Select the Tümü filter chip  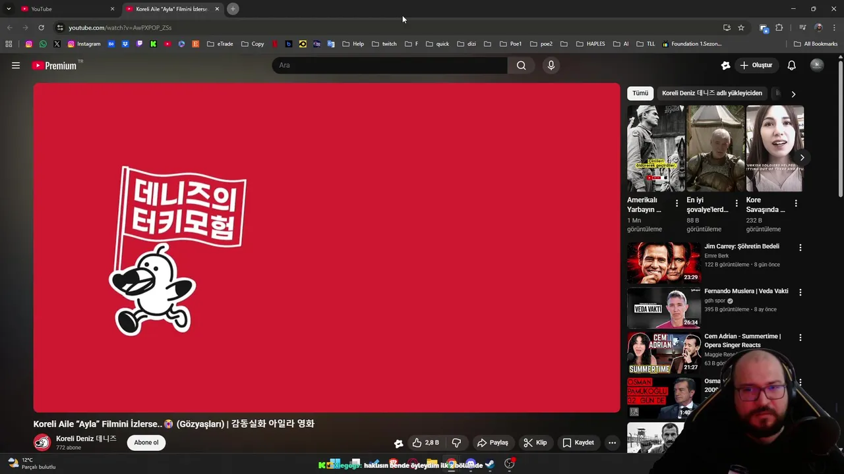(640, 93)
